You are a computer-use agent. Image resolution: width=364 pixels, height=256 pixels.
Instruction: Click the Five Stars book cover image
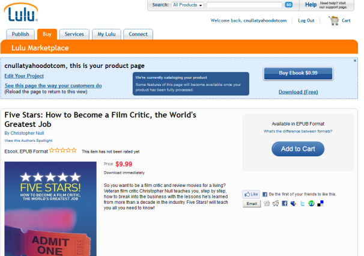point(50,209)
